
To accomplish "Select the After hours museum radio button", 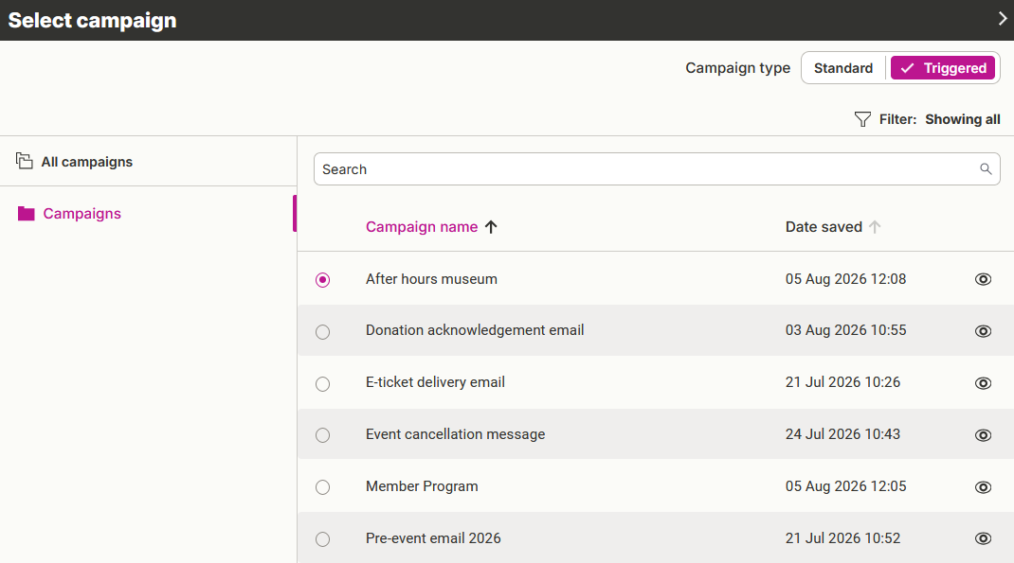I will click(x=323, y=279).
